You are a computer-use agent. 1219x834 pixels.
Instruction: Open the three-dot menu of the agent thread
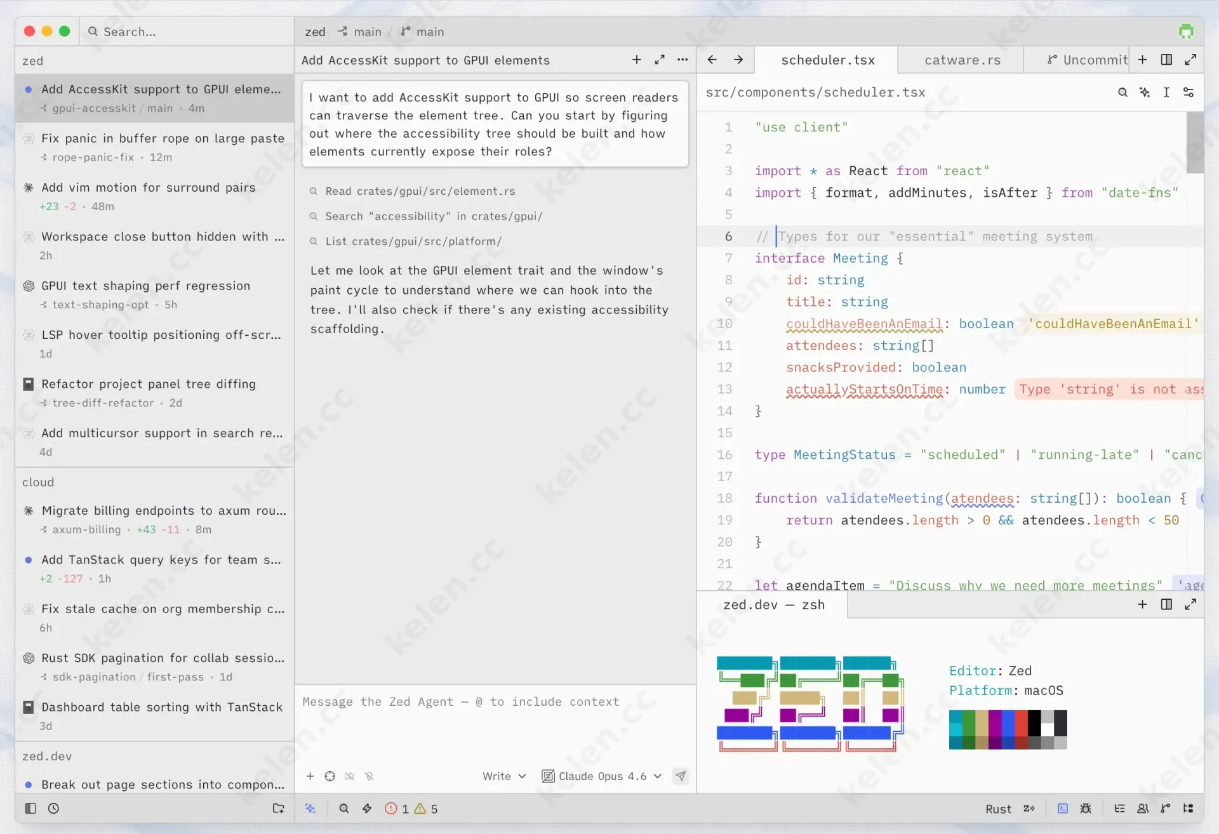[683, 60]
